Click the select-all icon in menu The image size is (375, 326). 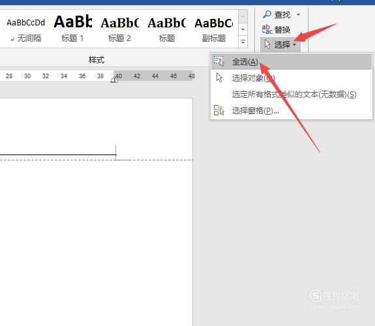pyautogui.click(x=219, y=61)
